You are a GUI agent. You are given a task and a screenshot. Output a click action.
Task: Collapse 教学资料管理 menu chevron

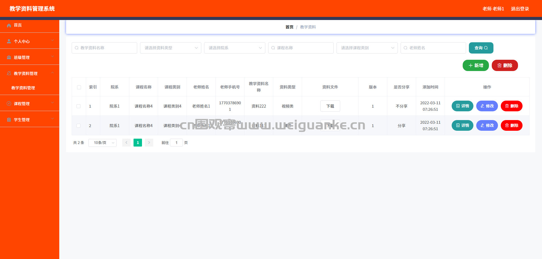point(53,73)
